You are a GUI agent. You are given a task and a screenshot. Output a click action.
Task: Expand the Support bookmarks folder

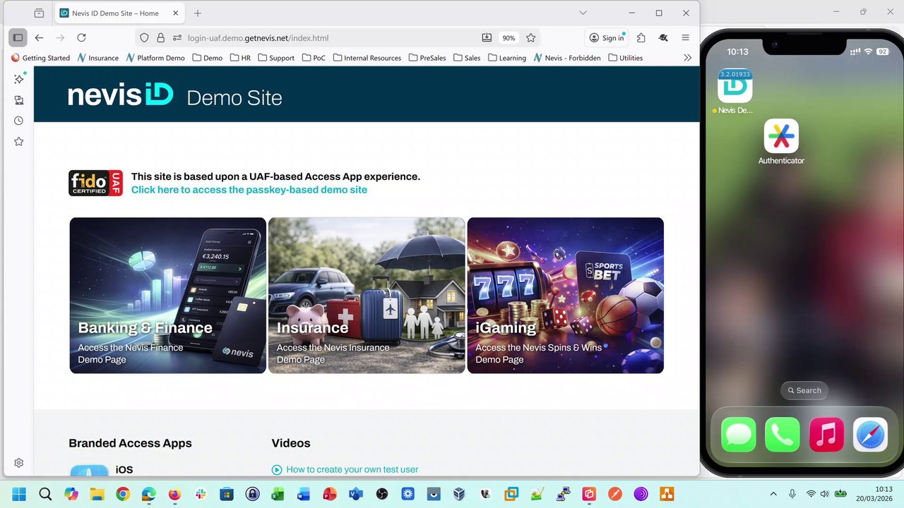coord(275,58)
